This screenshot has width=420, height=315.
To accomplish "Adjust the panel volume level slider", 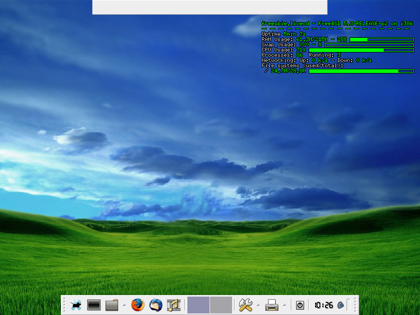I will pos(348,305).
